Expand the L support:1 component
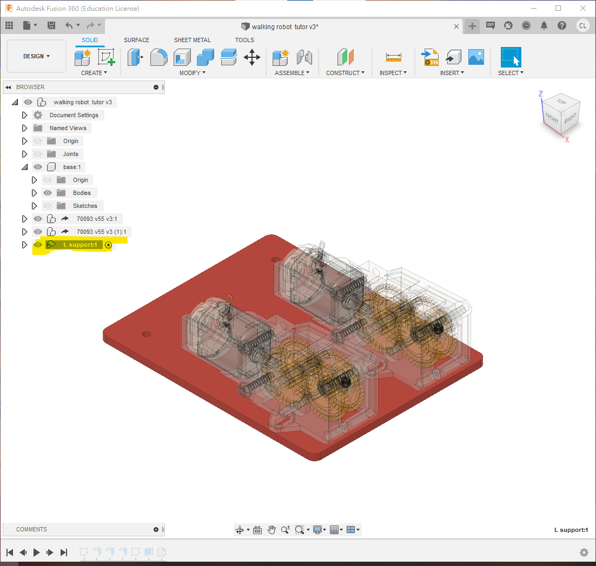This screenshot has height=566, width=596. pyautogui.click(x=24, y=245)
